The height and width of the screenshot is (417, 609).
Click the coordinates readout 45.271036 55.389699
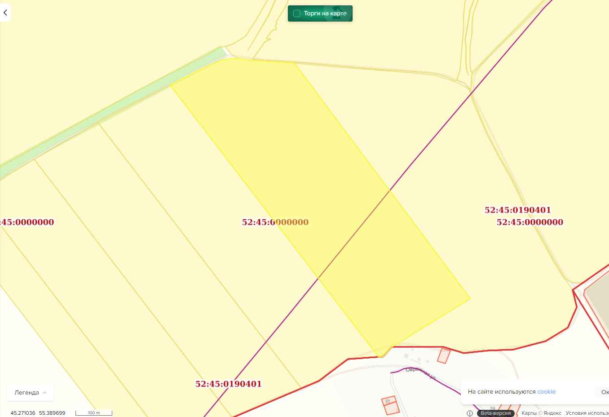click(38, 413)
